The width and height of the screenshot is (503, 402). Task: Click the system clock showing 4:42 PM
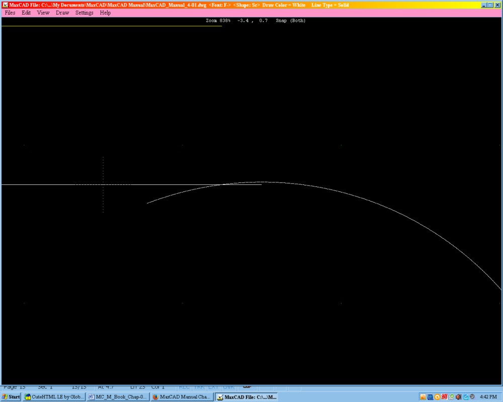[488, 397]
